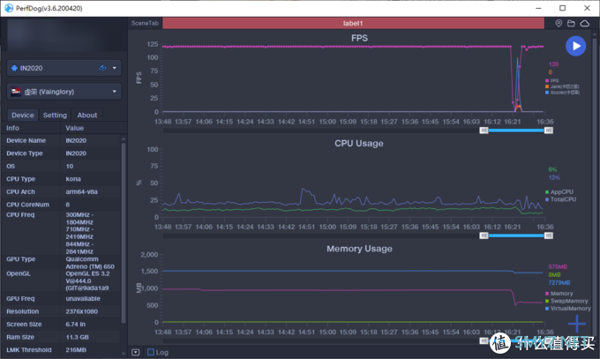Click the Info column header

12,128
